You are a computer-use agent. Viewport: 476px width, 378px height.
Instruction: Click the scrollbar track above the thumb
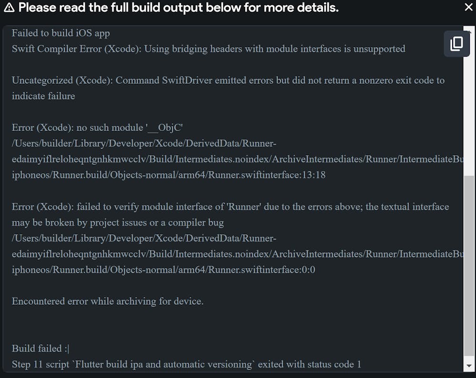(469, 119)
